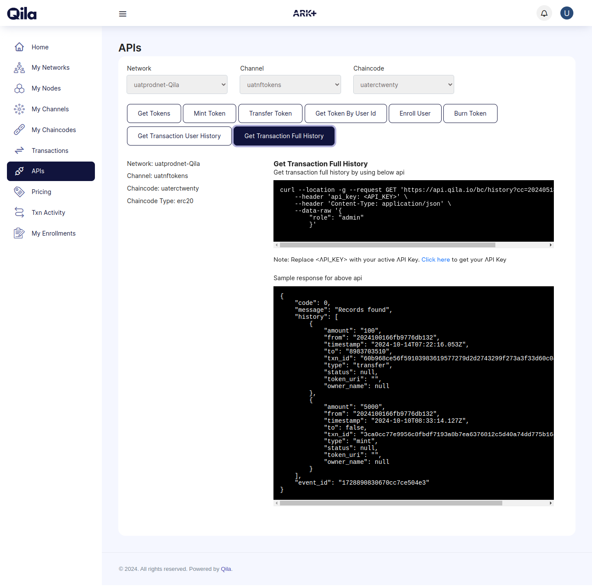The height and width of the screenshot is (586, 592).
Task: Click the My Chaincodes link icon
Action: tap(20, 130)
